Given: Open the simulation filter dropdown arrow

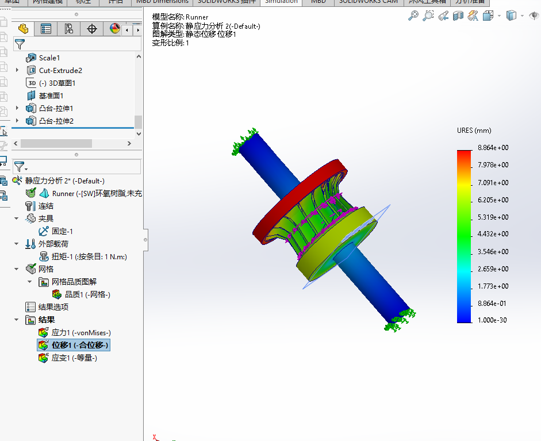Looking at the screenshot, I should click(x=26, y=169).
